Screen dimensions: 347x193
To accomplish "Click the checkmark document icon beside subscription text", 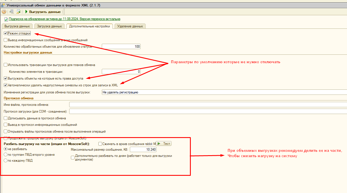I will coord(6,19).
